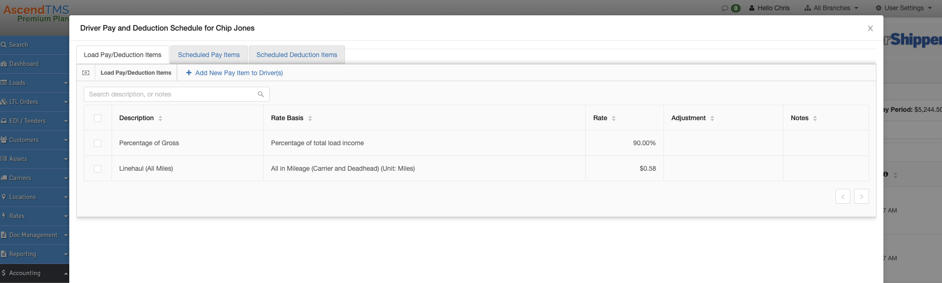Viewport: 942px width, 283px height.
Task: Click Add New Pay Item to Driver(s)
Action: 234,73
